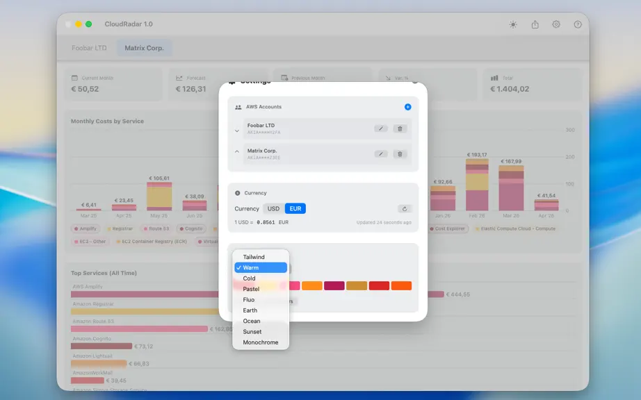Click the Mar 26 stacked bar
Screen dimensions: 641x400
click(x=511, y=187)
